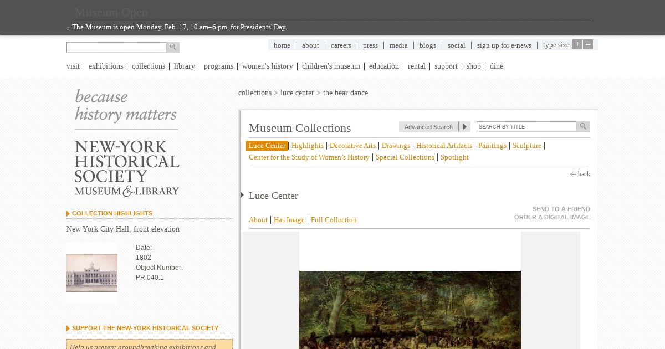Viewport: 665px width, 349px height.
Task: Open the visit menu
Action: [x=73, y=66]
